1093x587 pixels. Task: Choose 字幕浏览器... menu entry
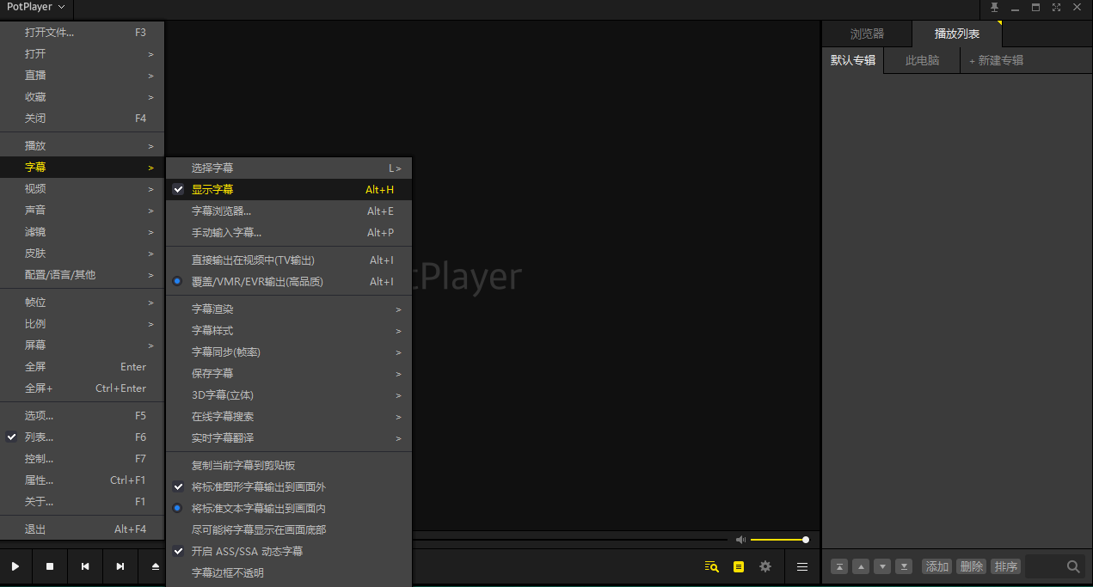(289, 211)
